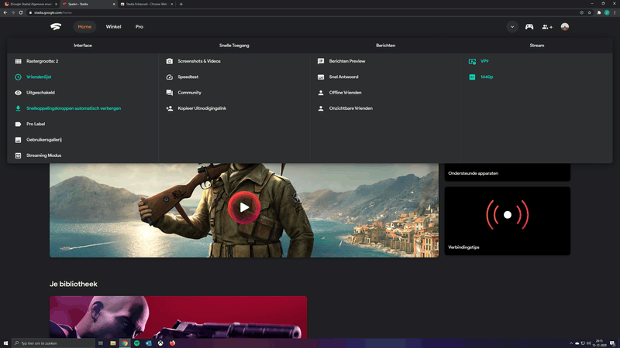This screenshot has width=620, height=348.
Task: Open the Verbindingstips card
Action: (507, 220)
